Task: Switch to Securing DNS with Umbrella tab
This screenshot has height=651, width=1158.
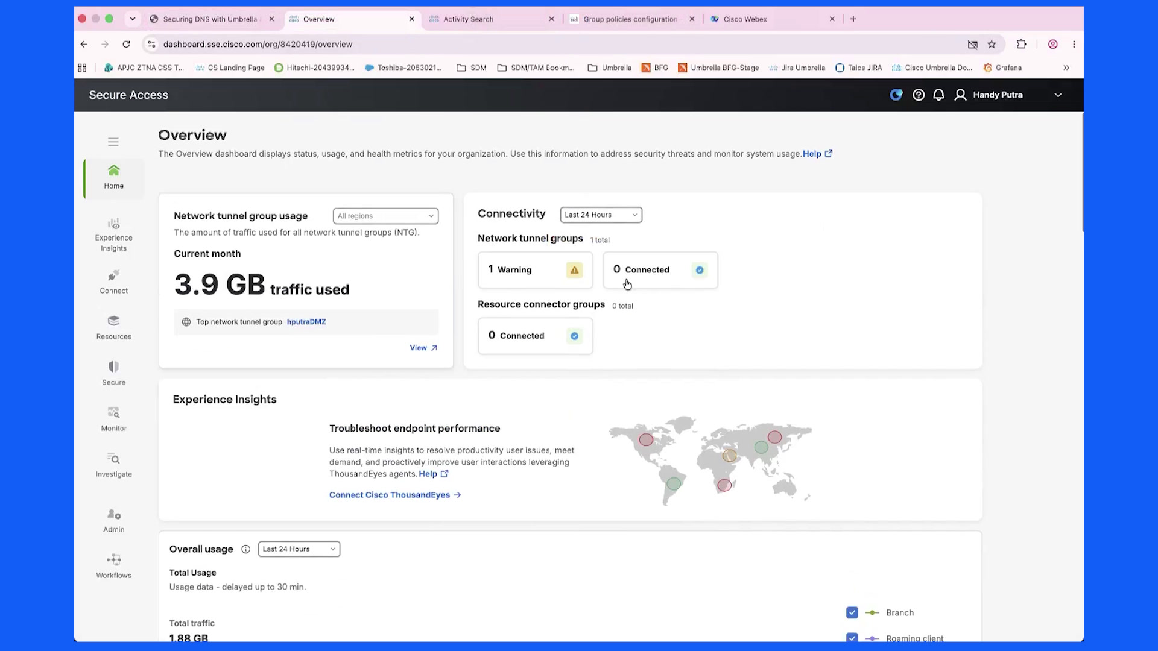Action: pyautogui.click(x=210, y=19)
